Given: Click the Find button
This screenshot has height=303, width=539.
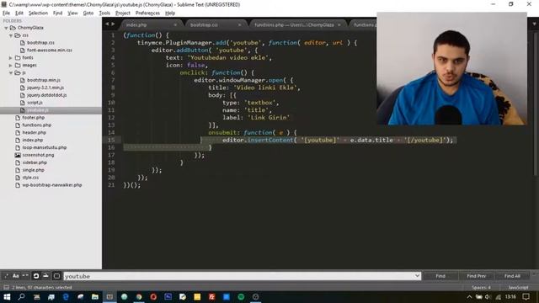Looking at the screenshot, I should pos(440,276).
